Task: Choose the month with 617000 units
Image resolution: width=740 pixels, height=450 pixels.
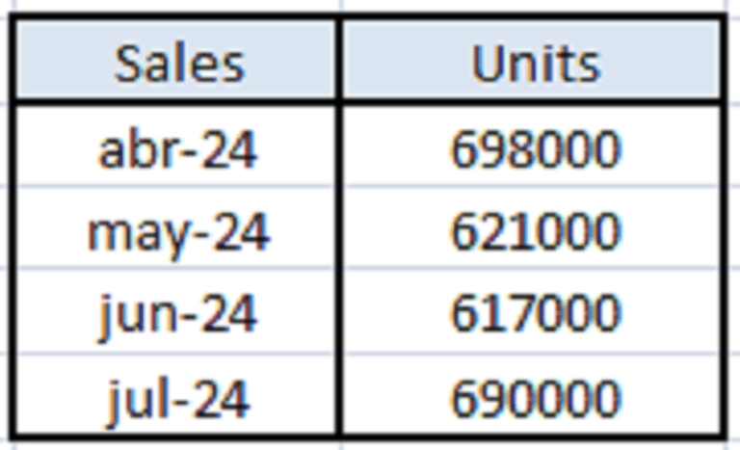Action: pyautogui.click(x=178, y=315)
